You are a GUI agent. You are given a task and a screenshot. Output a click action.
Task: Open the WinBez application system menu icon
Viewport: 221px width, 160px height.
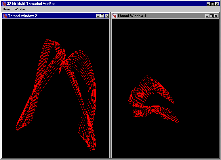point(4,4)
